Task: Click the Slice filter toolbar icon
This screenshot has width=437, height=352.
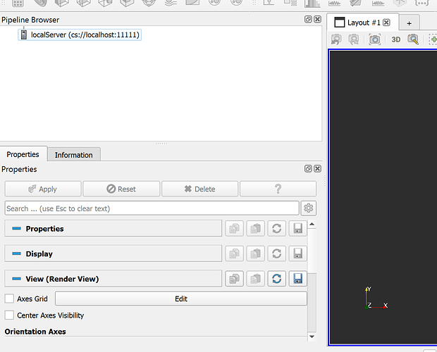Action: click(x=83, y=3)
